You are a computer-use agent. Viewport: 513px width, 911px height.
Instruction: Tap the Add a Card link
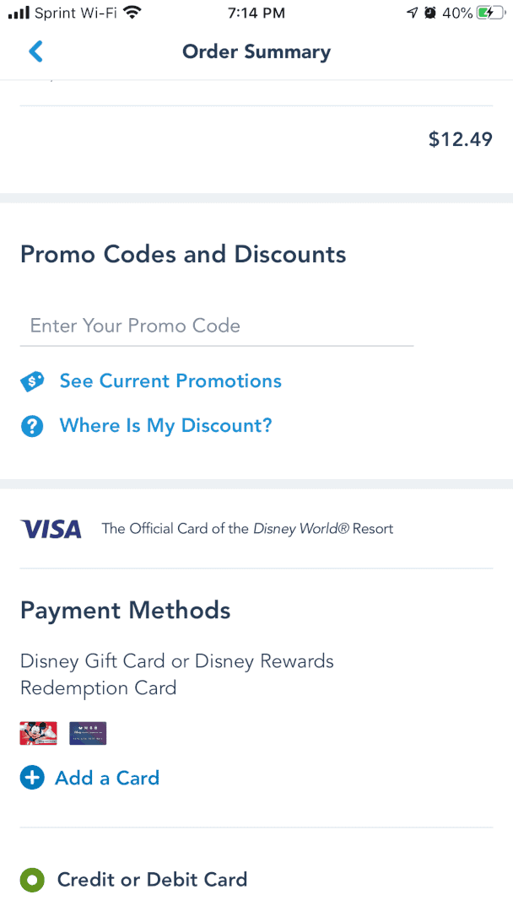pos(107,778)
